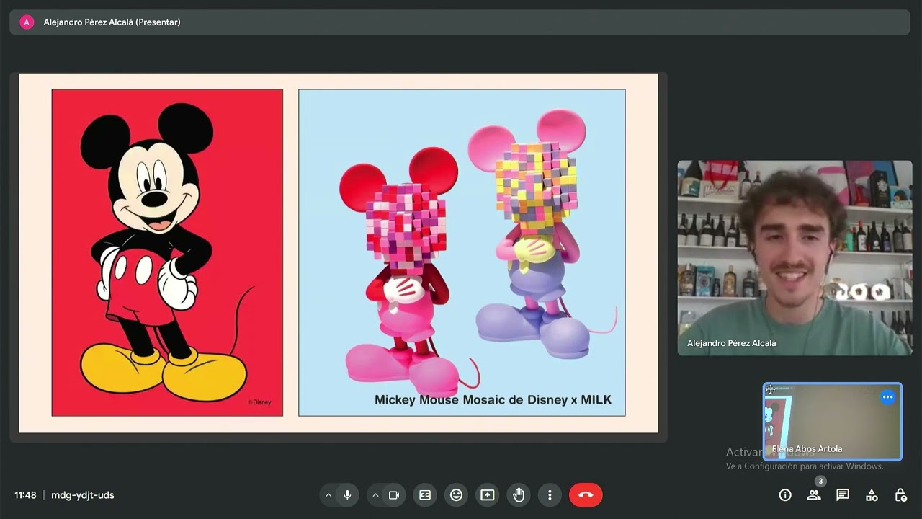The height and width of the screenshot is (519, 922).
Task: Open audio settings chevron next to microphone
Action: (328, 495)
